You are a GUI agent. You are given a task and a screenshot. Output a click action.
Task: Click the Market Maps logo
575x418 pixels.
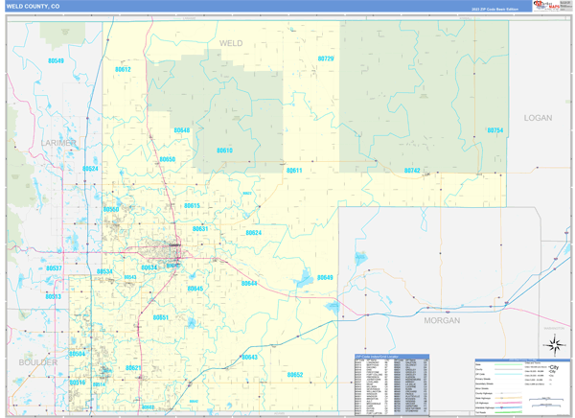[x=546, y=6]
